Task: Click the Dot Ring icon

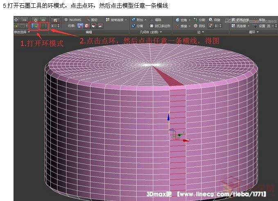Action: tap(43, 26)
